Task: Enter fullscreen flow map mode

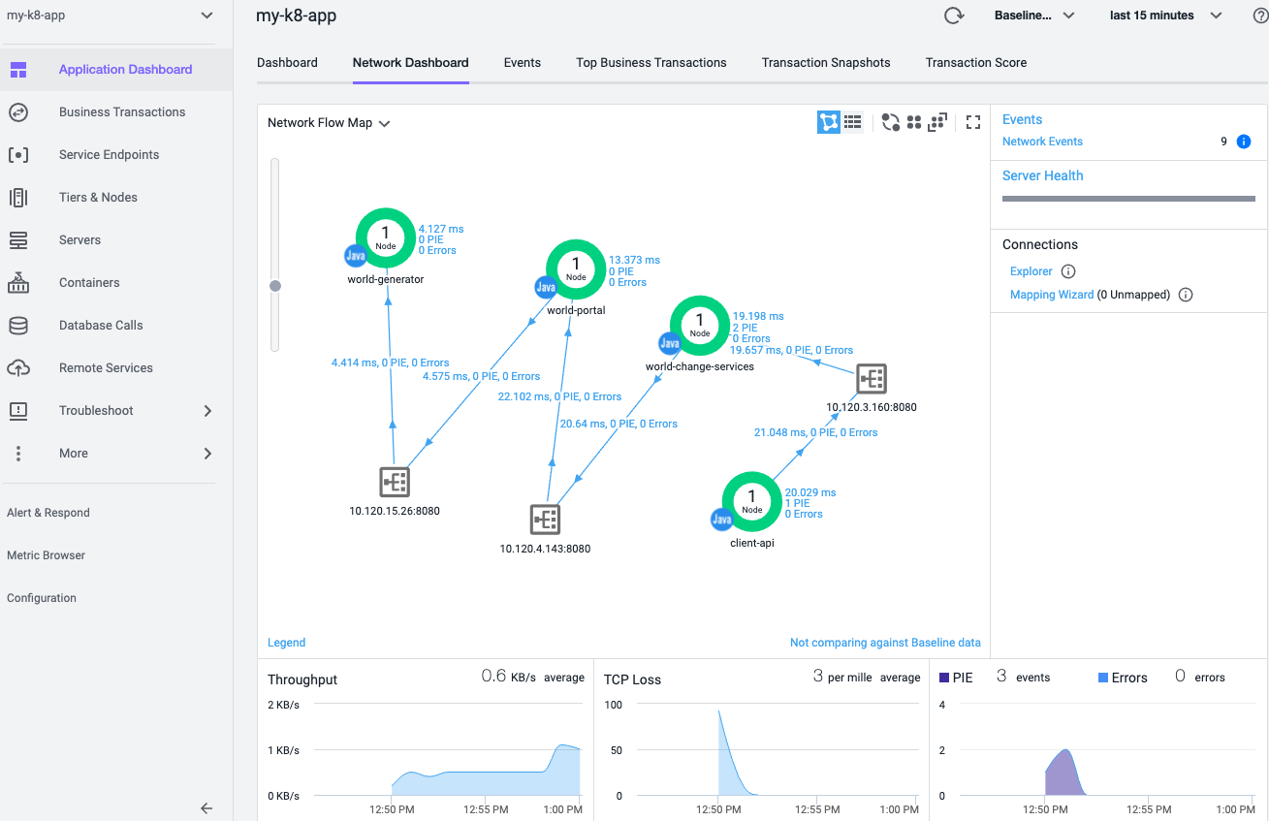Action: click(973, 122)
